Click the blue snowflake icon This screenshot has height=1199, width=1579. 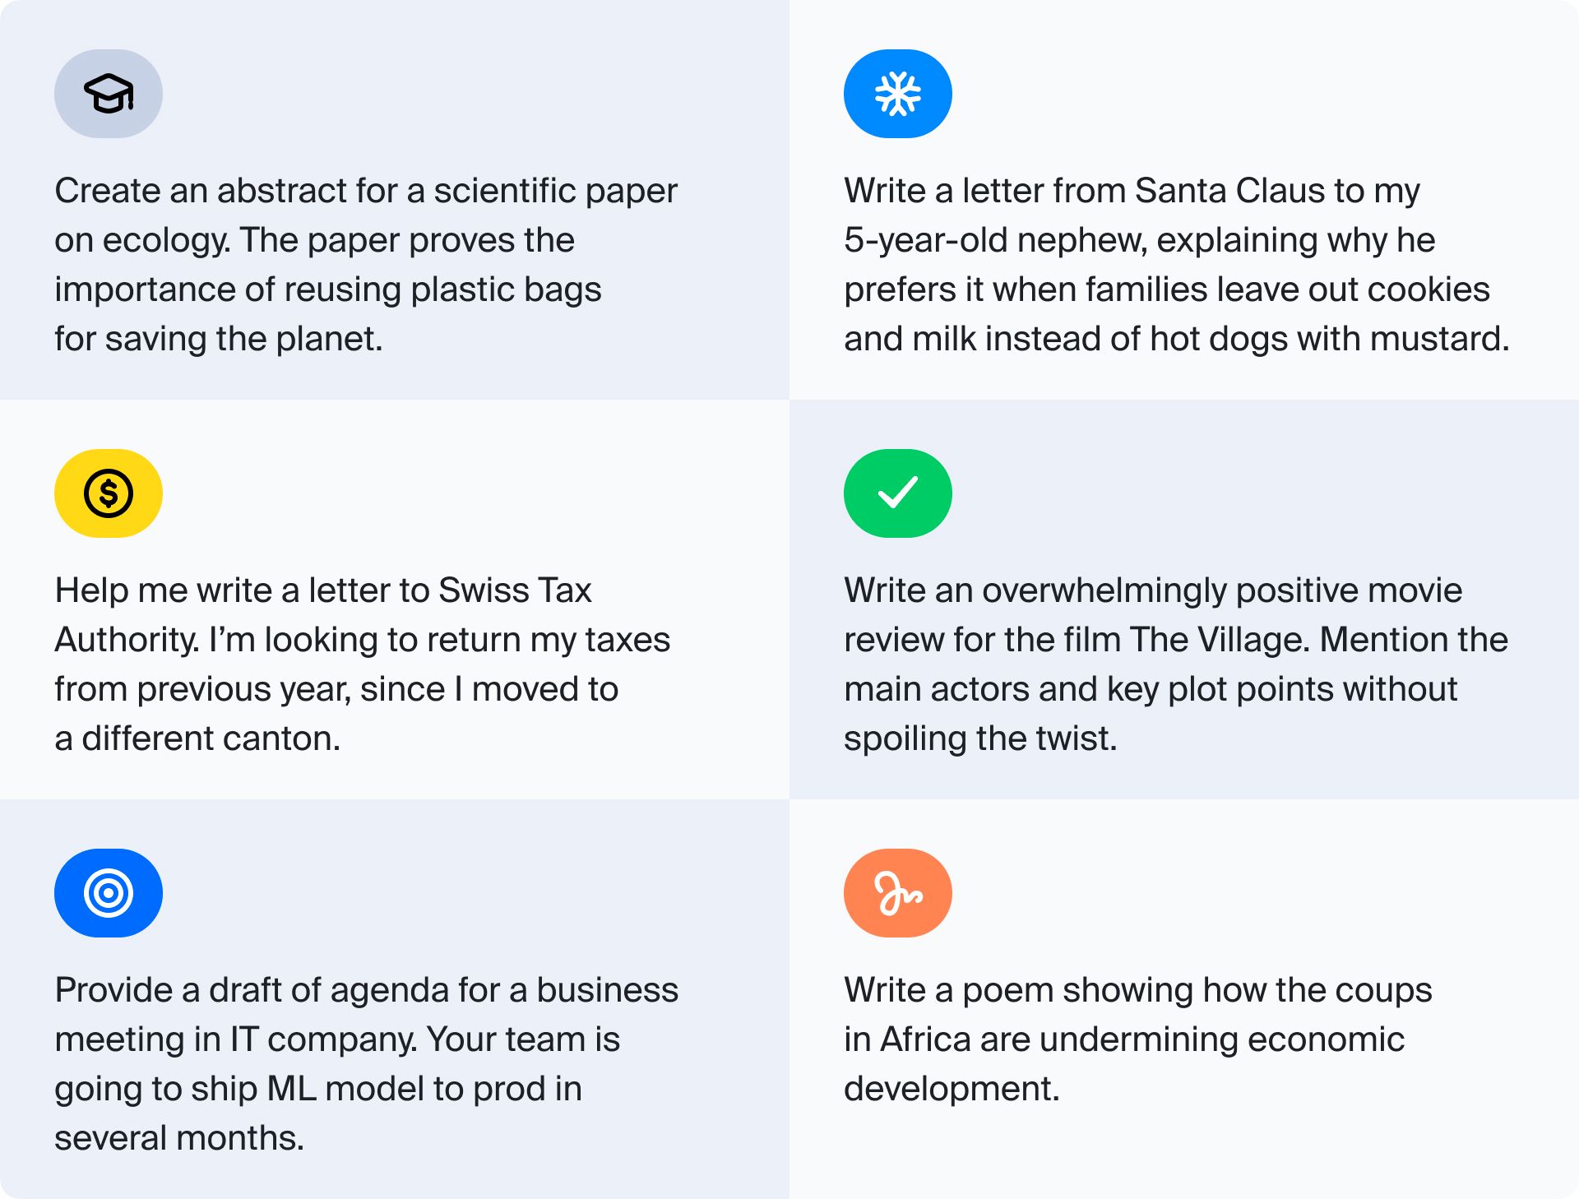coord(898,94)
